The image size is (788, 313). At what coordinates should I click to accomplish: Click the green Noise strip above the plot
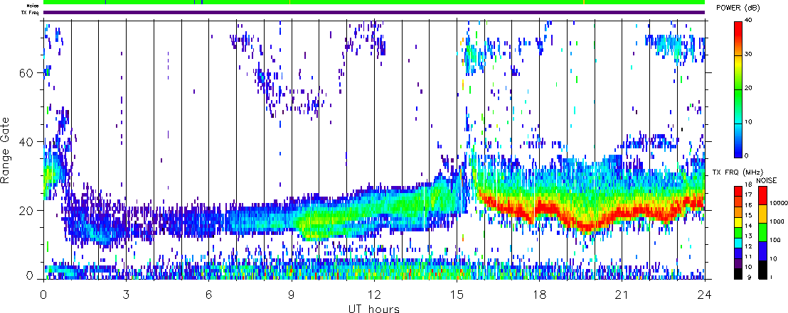click(x=374, y=3)
